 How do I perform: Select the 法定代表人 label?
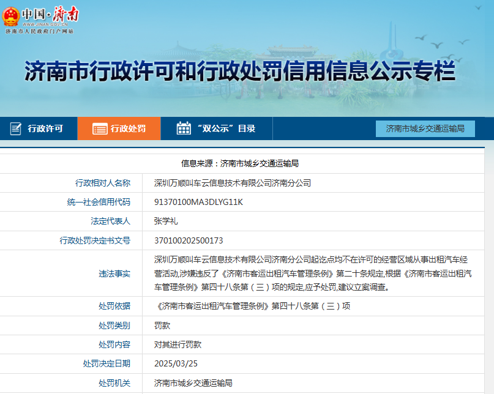click(x=111, y=221)
